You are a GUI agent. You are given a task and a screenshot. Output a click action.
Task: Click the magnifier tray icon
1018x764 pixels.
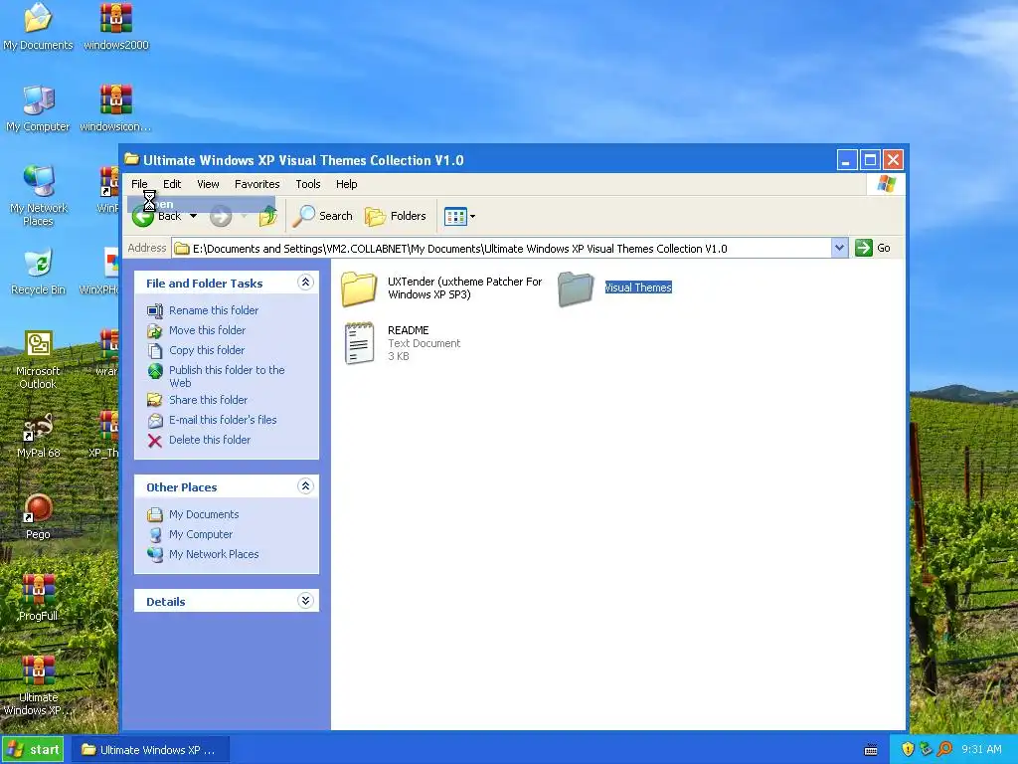point(944,750)
